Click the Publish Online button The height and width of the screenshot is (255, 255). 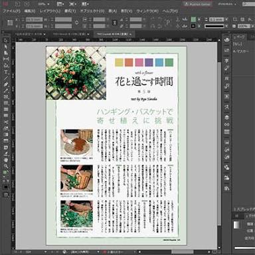pos(197,4)
